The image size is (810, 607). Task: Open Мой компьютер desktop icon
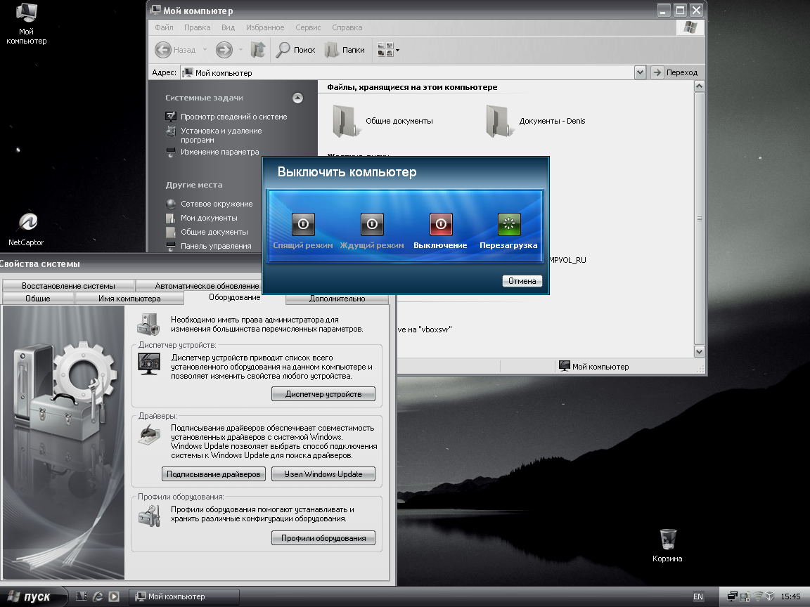pos(26,24)
